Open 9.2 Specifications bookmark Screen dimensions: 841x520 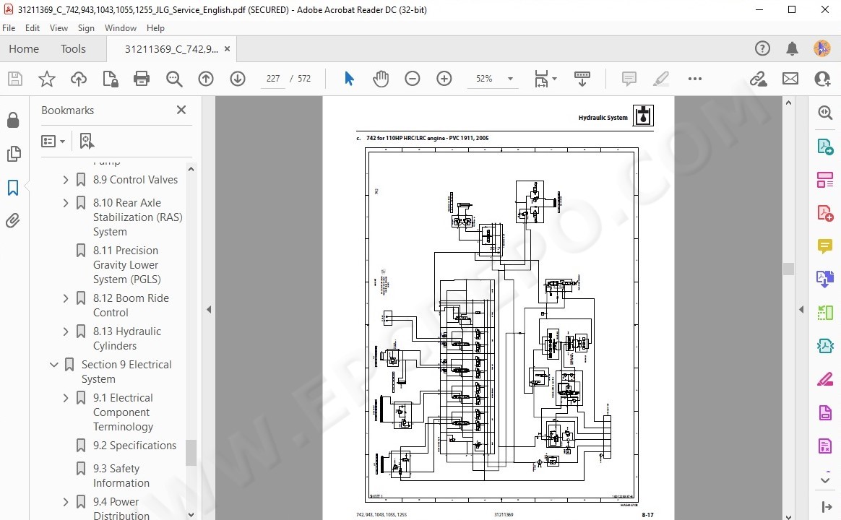click(x=134, y=446)
